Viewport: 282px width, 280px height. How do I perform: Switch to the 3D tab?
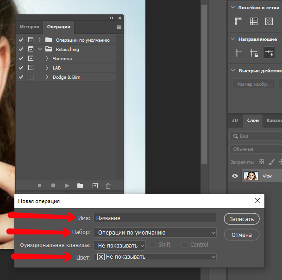pyautogui.click(x=235, y=120)
